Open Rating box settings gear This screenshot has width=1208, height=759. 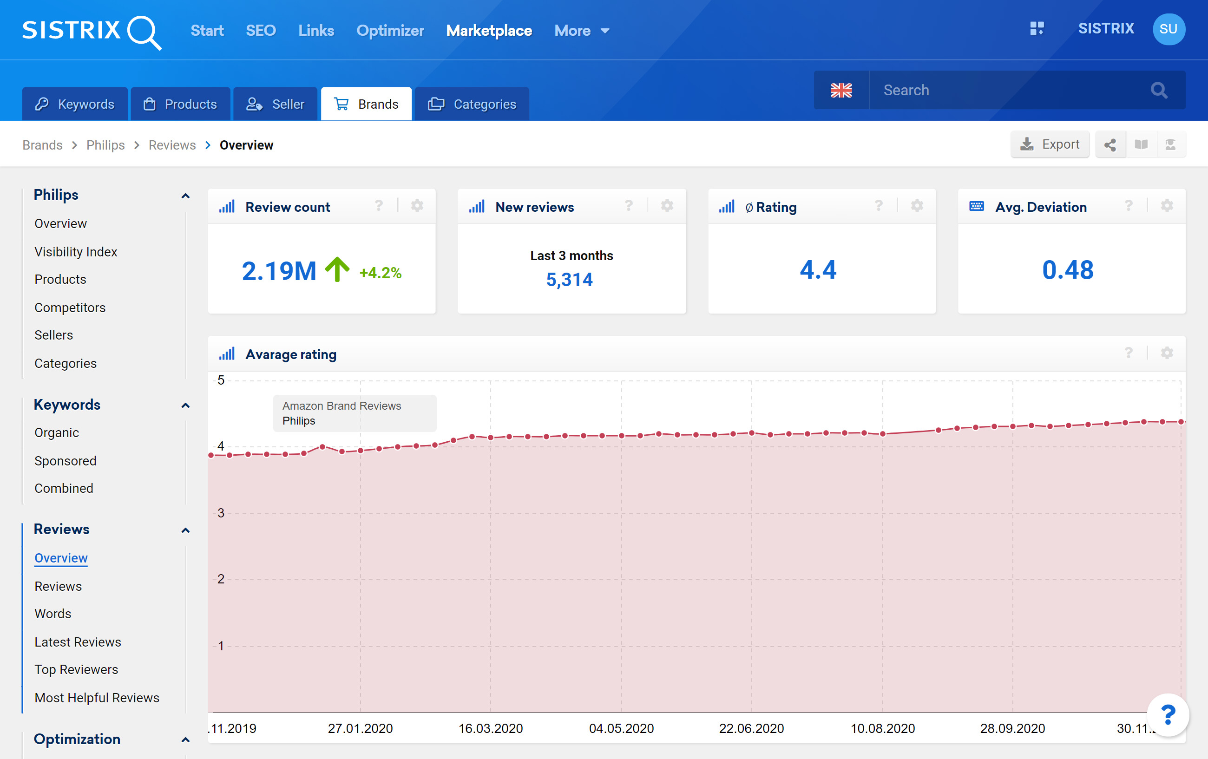point(917,206)
